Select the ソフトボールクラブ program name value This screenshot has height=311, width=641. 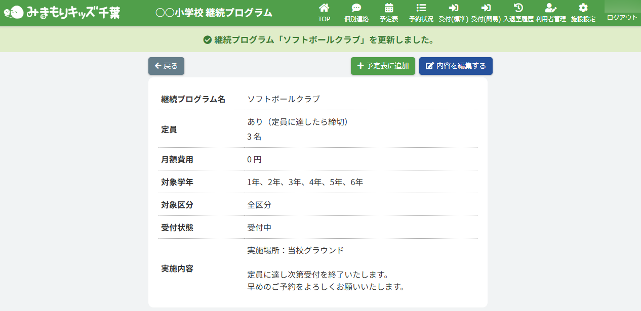(x=284, y=99)
